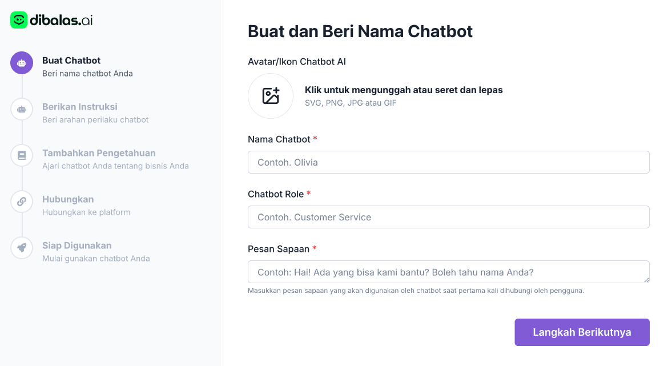Click the klik untuk mengunggah upload text

click(404, 90)
